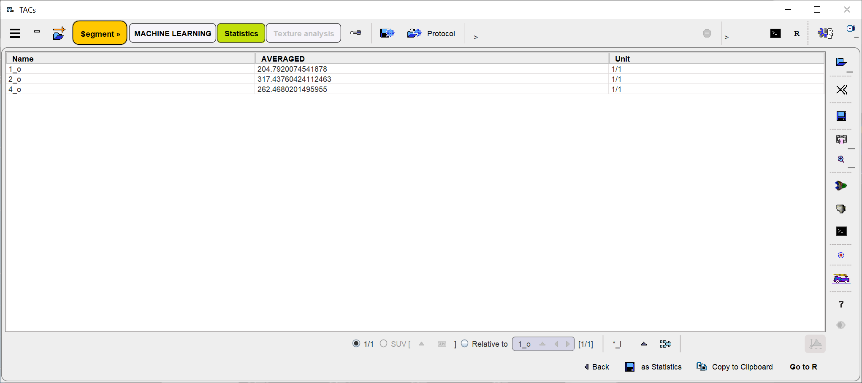Click the gray stop circle icon in toolbar
This screenshot has width=862, height=383.
pos(707,33)
